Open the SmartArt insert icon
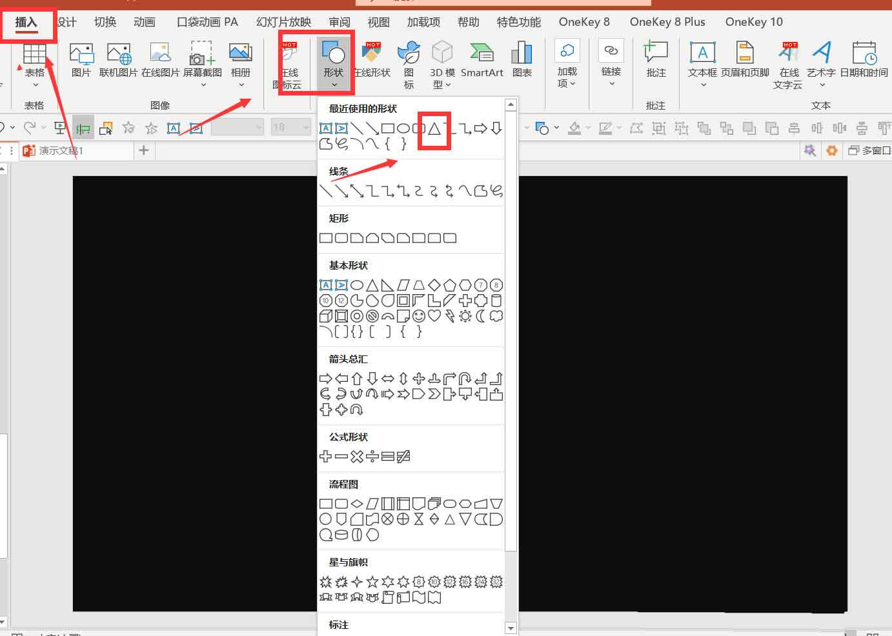Viewport: 892px width, 636px height. point(481,60)
